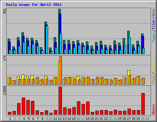
Task: Click the Hits legend label
Action: pos(154,13)
